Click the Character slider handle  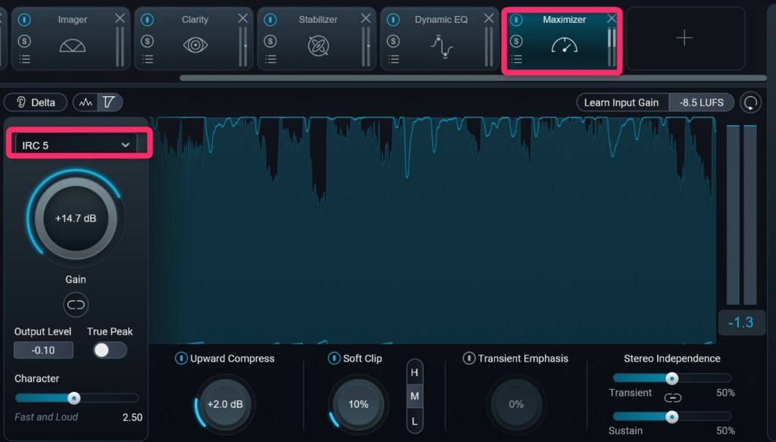tap(74, 398)
